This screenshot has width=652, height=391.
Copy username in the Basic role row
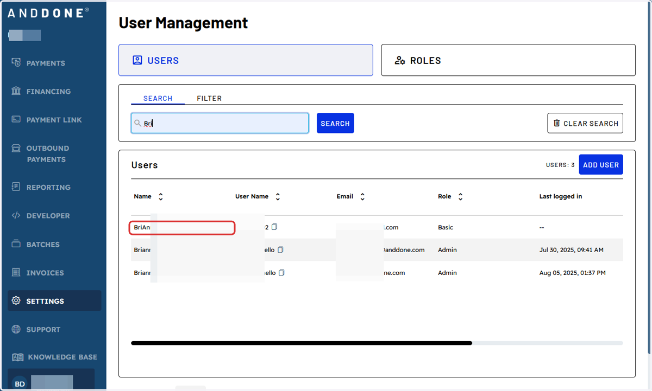coord(274,227)
